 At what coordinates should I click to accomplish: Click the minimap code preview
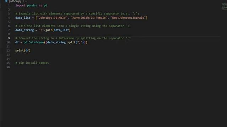click(x=225, y=6)
